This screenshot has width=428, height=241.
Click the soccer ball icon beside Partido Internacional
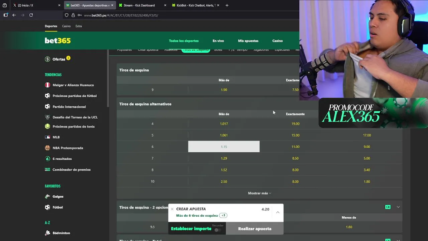[x=47, y=106]
